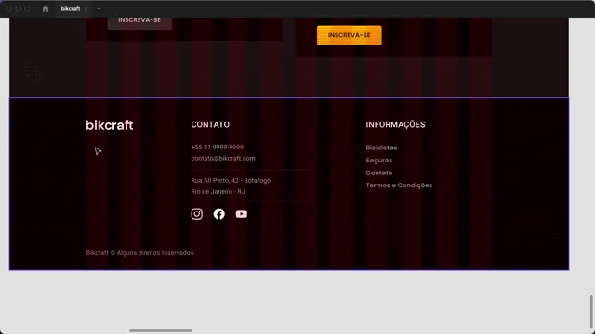Go to home icon in title bar
595x334 pixels.
pyautogui.click(x=46, y=8)
